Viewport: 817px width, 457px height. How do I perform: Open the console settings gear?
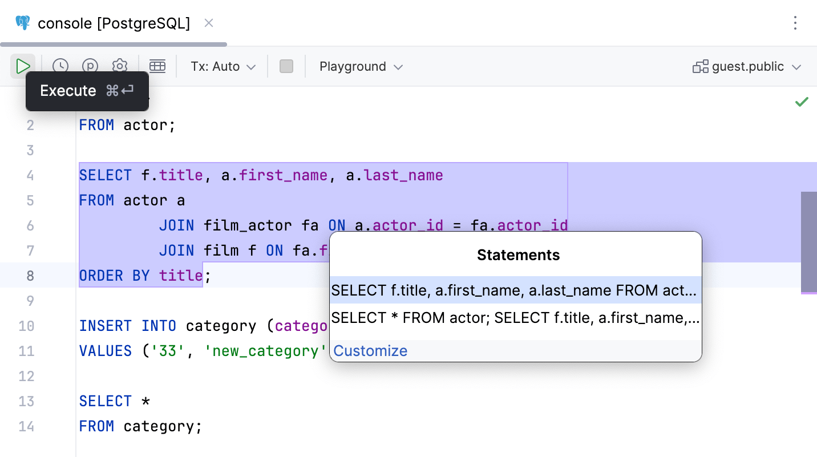pyautogui.click(x=120, y=66)
